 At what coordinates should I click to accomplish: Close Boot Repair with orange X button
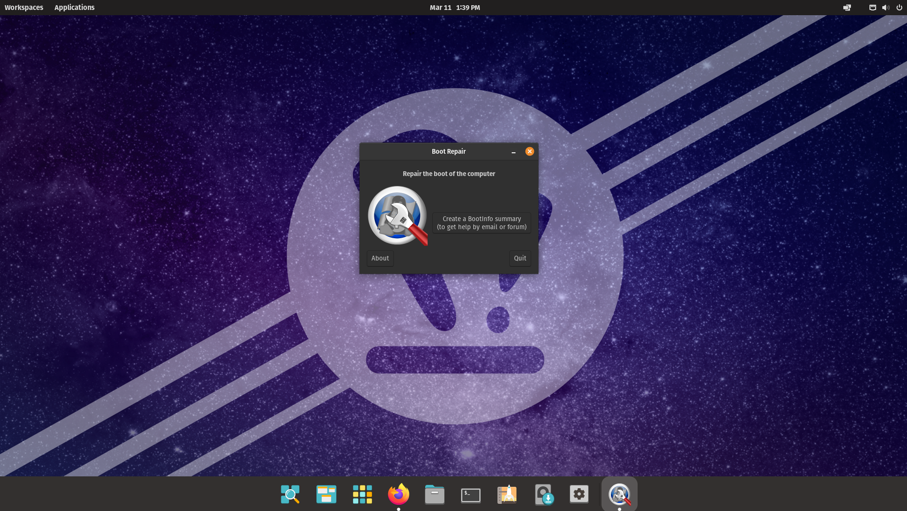[x=530, y=151]
